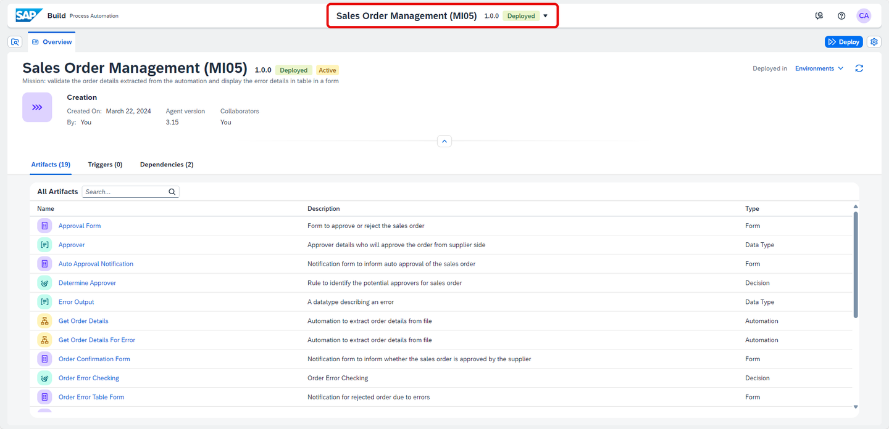Click the Determine Approver decision icon
The width and height of the screenshot is (889, 429).
tap(44, 283)
